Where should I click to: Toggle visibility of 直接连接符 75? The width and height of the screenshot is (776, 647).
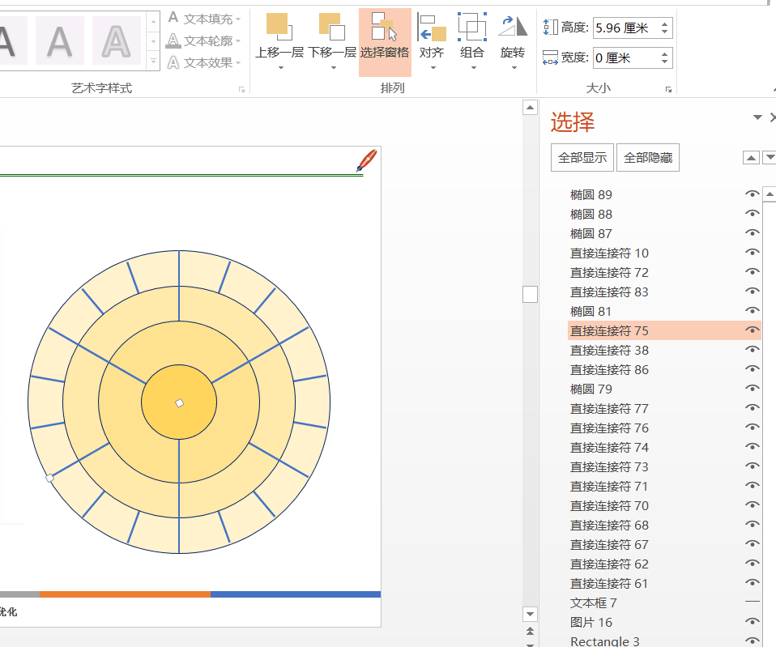[x=752, y=330]
